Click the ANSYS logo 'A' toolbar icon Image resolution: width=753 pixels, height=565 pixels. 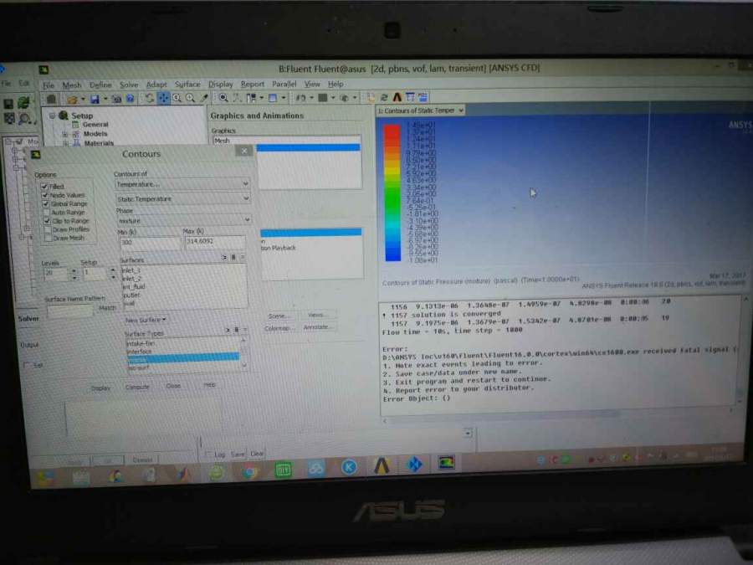click(397, 98)
